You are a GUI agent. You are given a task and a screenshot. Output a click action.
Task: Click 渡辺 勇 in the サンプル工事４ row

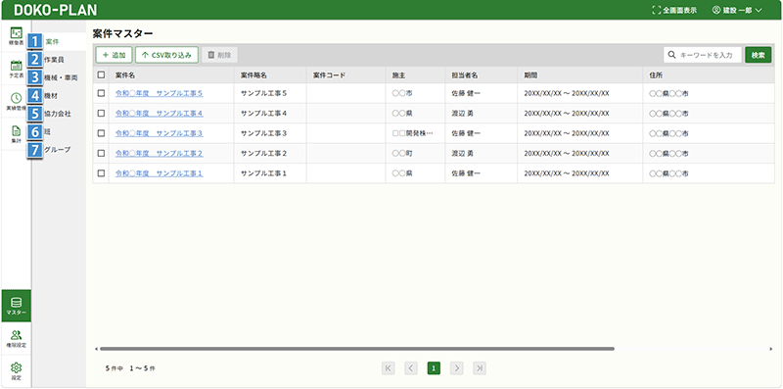[462, 114]
